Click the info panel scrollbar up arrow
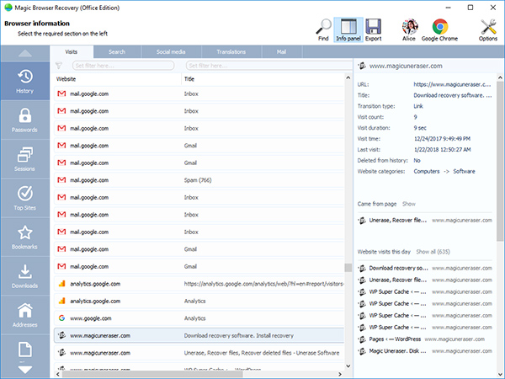This screenshot has width=505, height=379. pos(500,77)
